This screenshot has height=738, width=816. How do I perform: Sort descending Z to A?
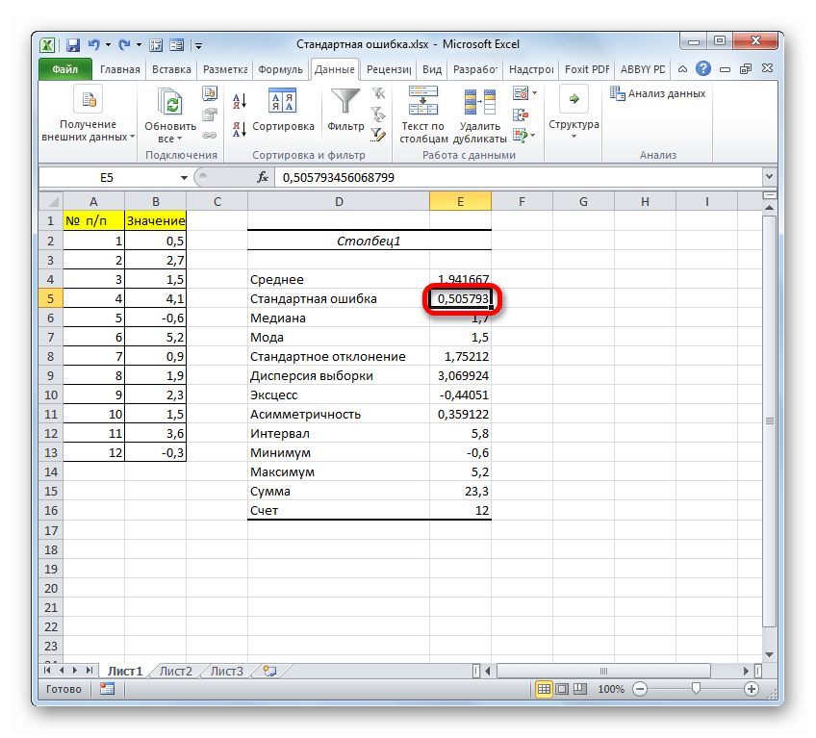(240, 129)
